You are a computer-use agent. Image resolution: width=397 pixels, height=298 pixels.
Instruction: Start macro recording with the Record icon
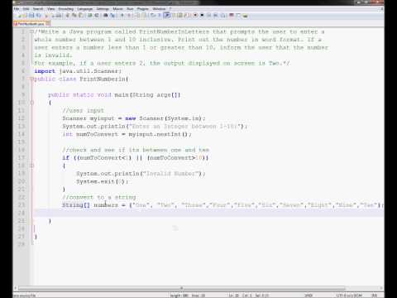pyautogui.click(x=195, y=16)
